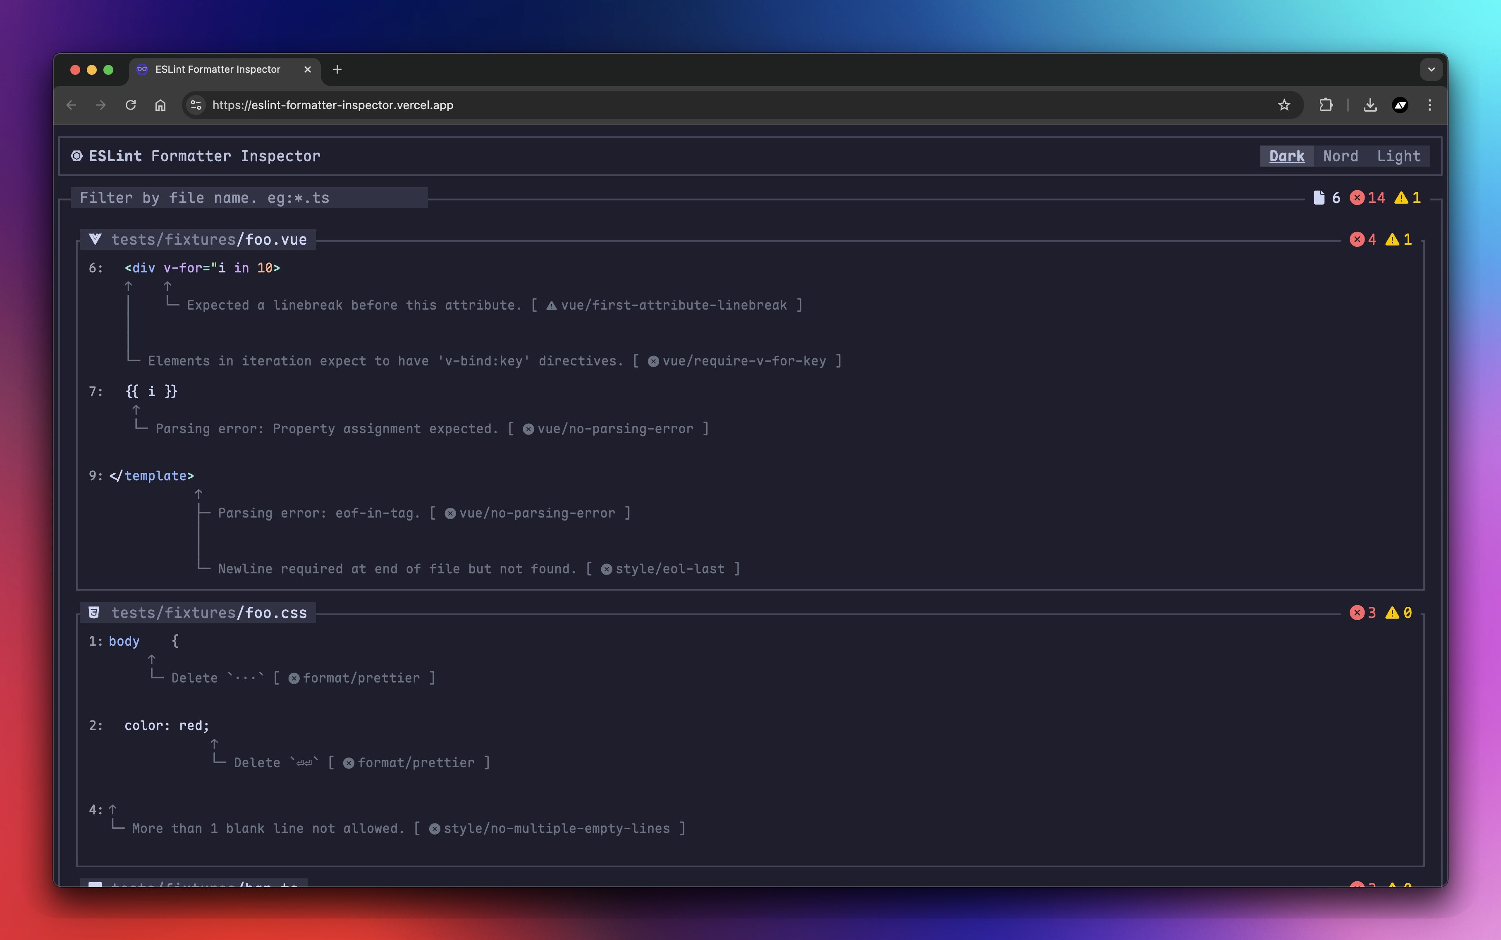Click the CSS icon beside foo.css
The height and width of the screenshot is (940, 1501).
pyautogui.click(x=94, y=612)
